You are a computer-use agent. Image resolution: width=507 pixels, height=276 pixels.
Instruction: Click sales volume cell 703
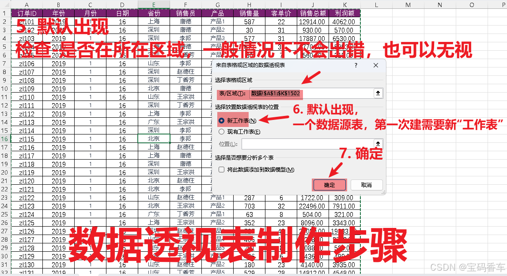(249, 206)
